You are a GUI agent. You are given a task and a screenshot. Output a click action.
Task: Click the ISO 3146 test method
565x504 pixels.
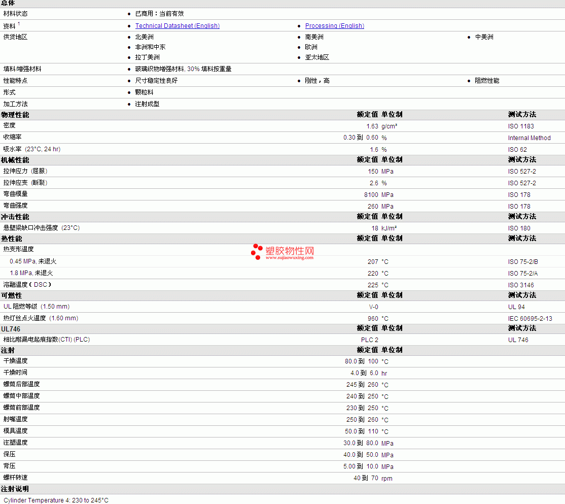click(x=521, y=285)
